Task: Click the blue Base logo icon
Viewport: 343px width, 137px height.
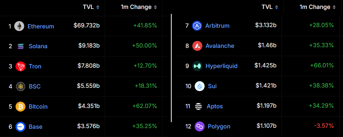Action: pos(21,126)
